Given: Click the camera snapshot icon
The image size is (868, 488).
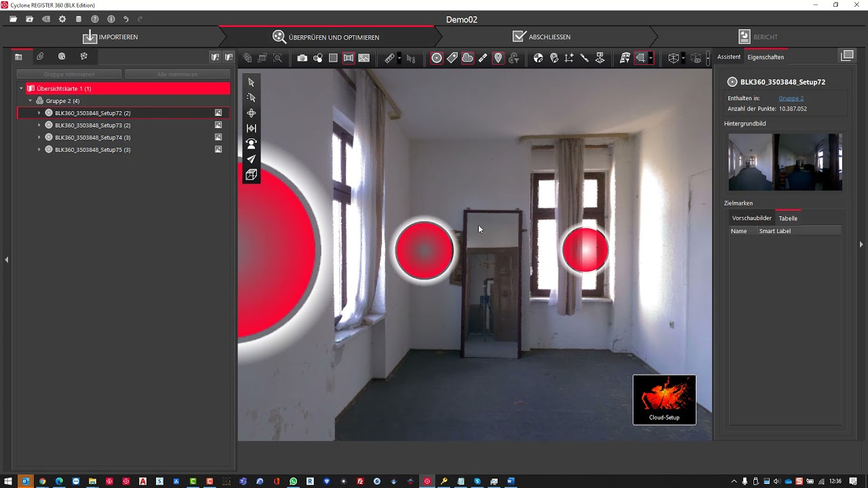Looking at the screenshot, I should pyautogui.click(x=302, y=58).
